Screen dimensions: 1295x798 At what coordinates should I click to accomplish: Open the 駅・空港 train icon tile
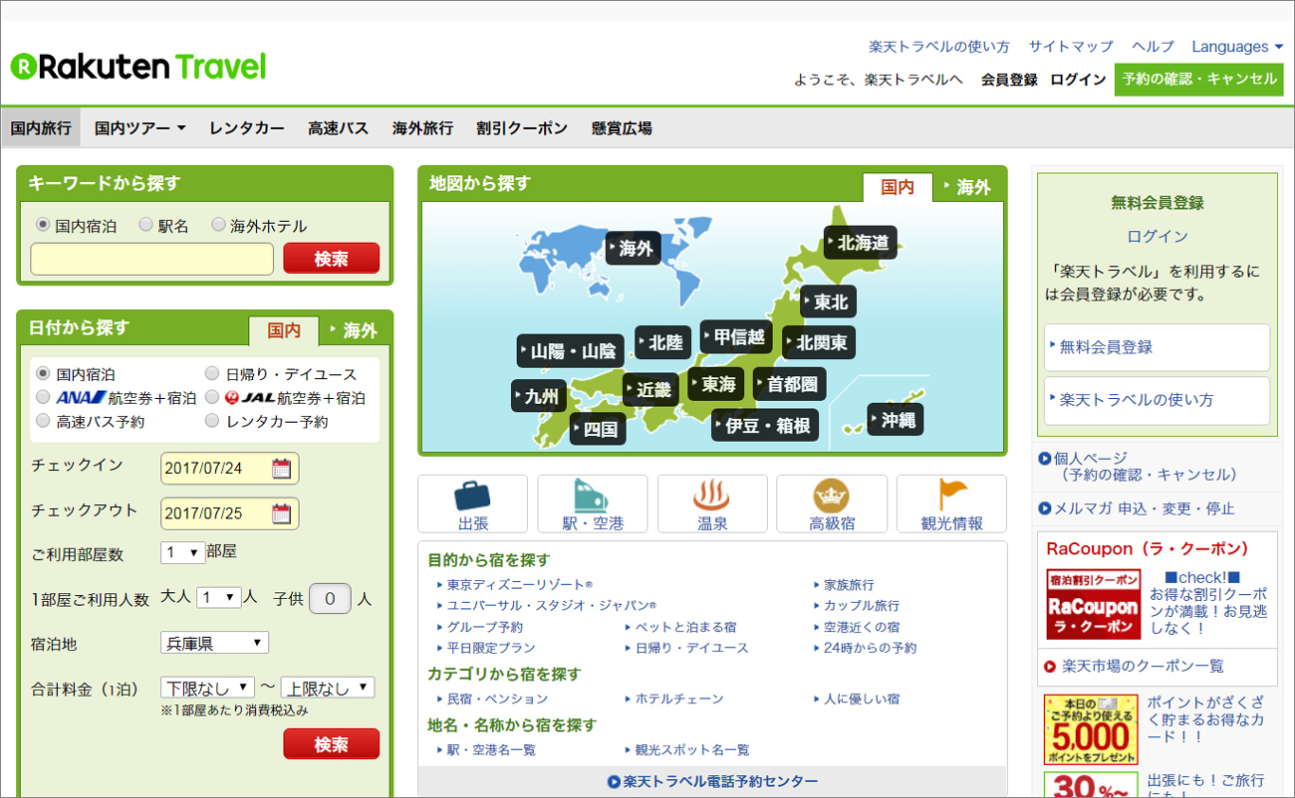tap(592, 503)
